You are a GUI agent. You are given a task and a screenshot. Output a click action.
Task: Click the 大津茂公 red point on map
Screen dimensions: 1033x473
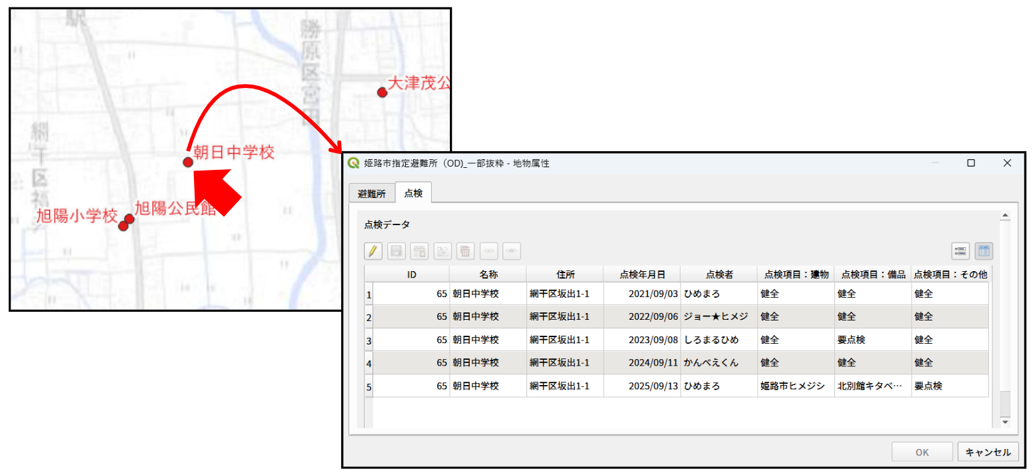[382, 92]
